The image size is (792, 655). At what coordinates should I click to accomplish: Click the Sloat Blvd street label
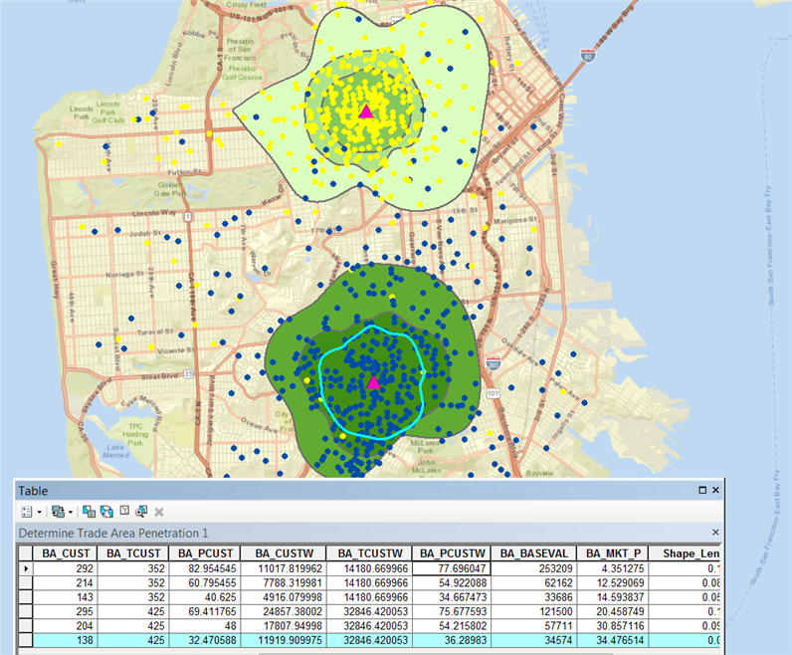(x=159, y=376)
